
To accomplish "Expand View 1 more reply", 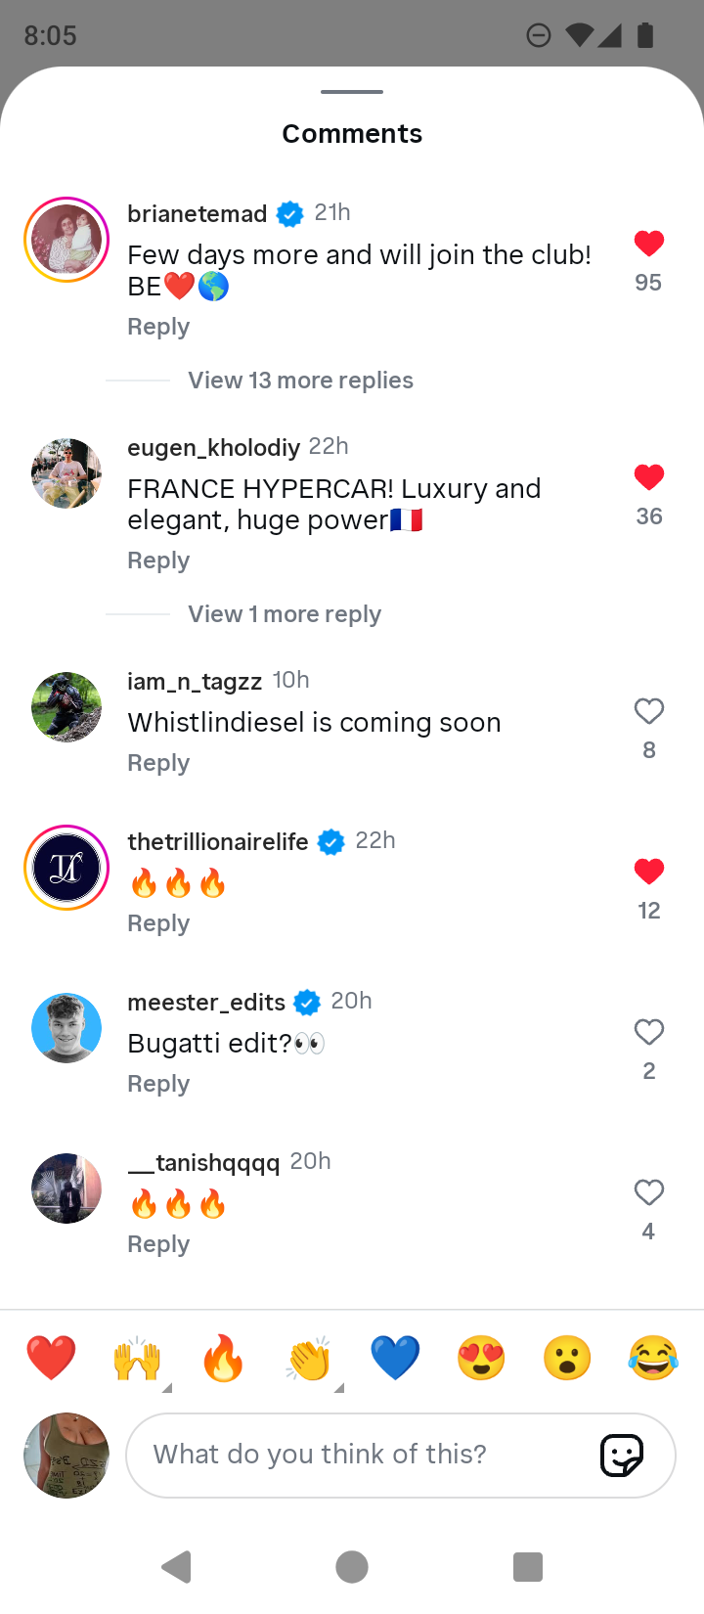I will (x=285, y=614).
